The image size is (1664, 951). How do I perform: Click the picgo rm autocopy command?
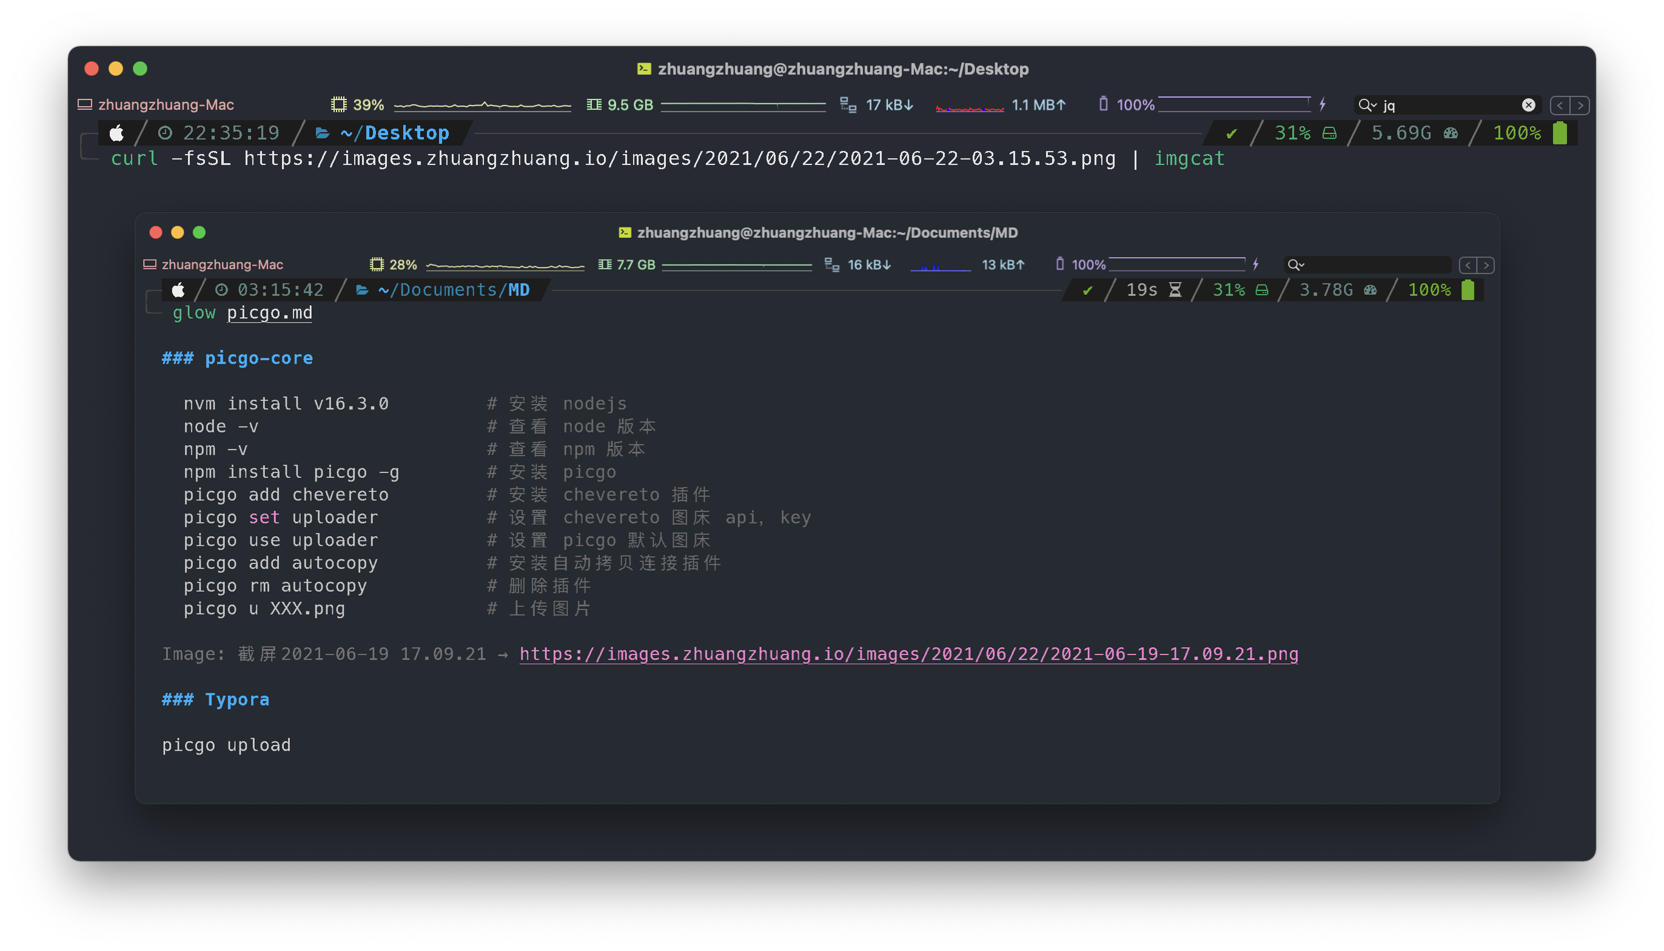point(275,586)
